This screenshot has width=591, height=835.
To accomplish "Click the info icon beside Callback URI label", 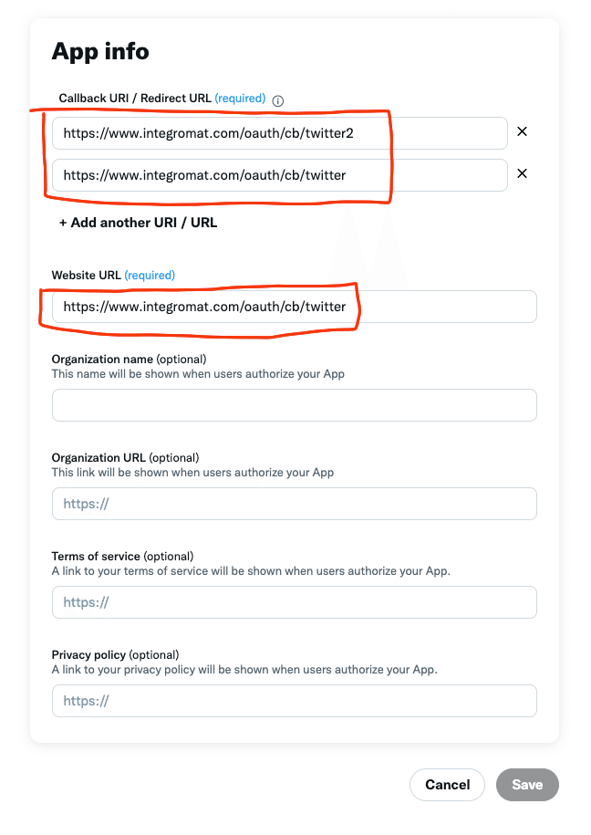I will tap(279, 100).
